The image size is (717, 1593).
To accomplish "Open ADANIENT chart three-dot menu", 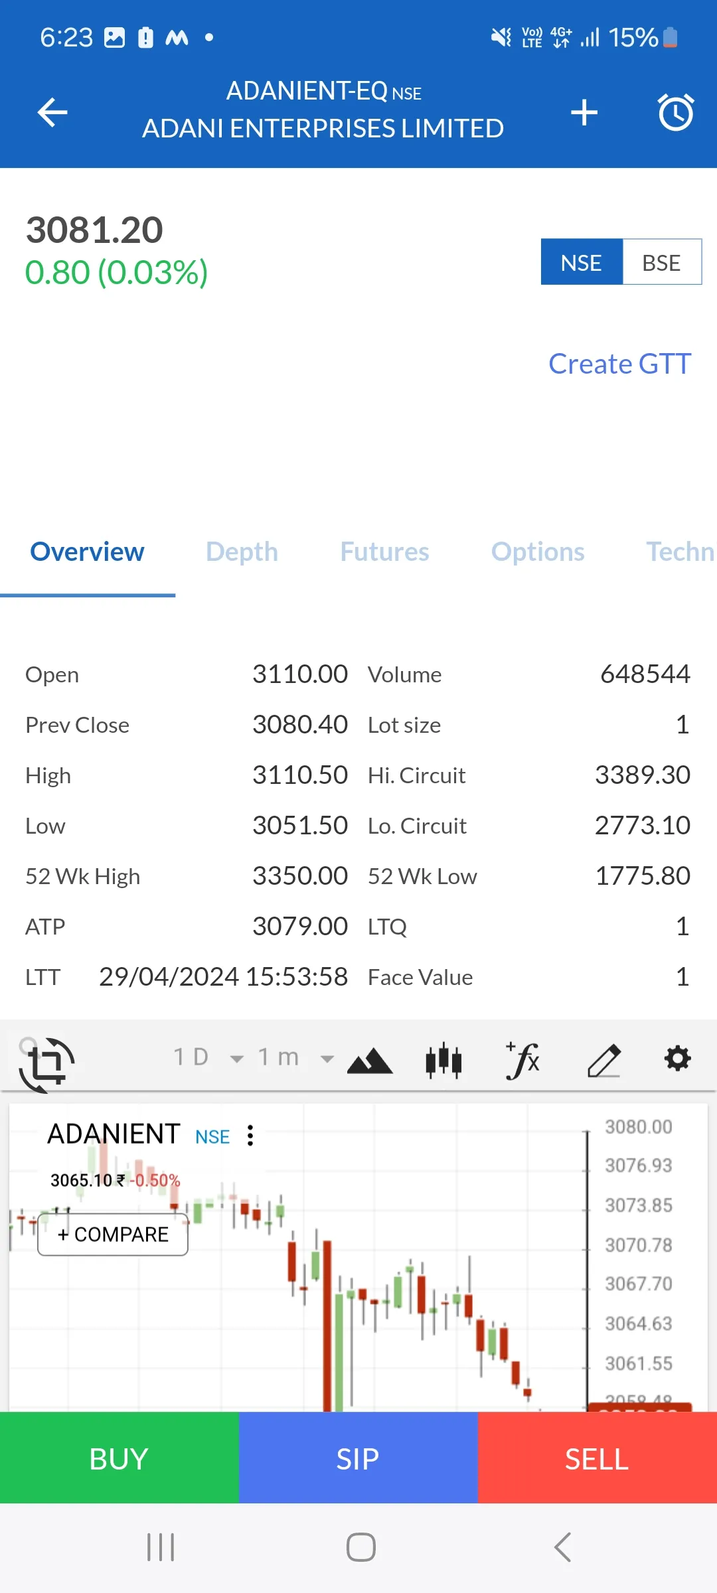I will click(250, 1135).
